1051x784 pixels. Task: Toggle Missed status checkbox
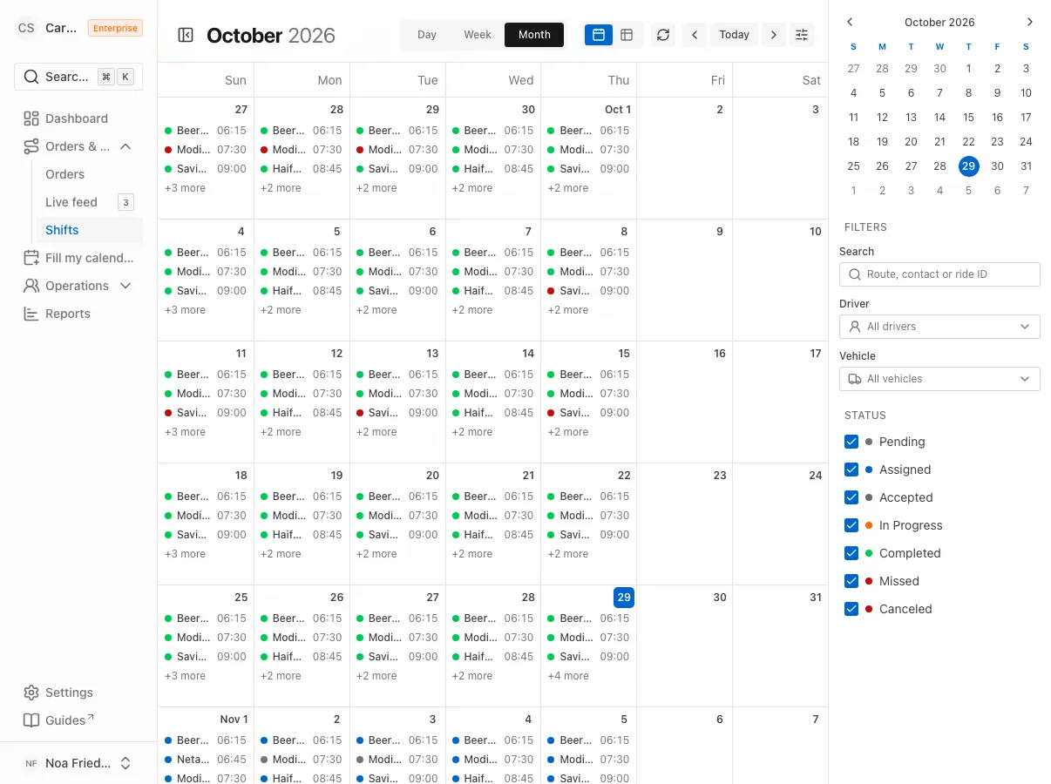pos(851,581)
